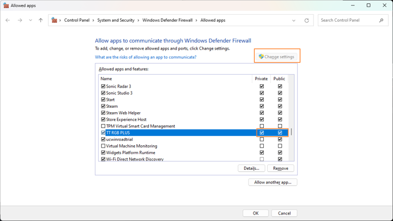Click the Back navigation arrow

pyautogui.click(x=8, y=21)
